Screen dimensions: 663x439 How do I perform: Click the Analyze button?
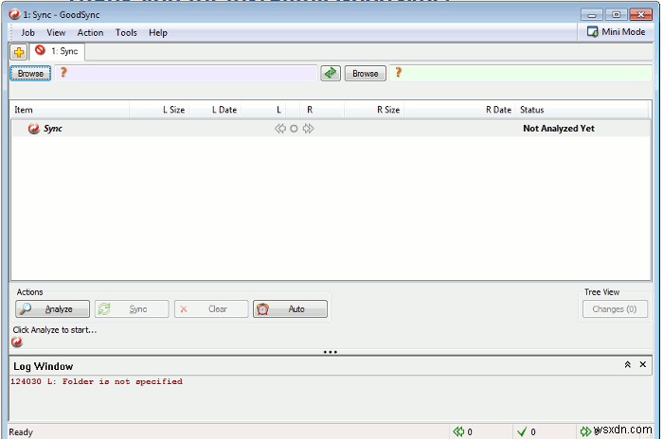[52, 308]
